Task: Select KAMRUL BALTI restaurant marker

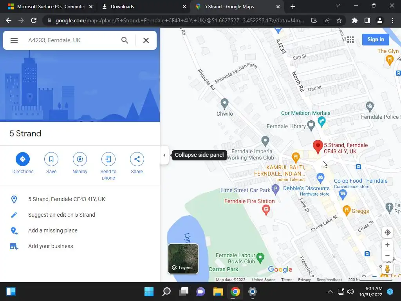Action: pos(296,158)
